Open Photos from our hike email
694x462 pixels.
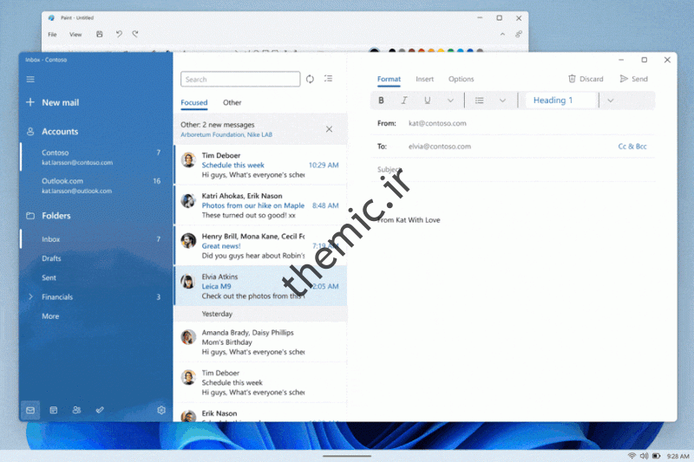(260, 205)
